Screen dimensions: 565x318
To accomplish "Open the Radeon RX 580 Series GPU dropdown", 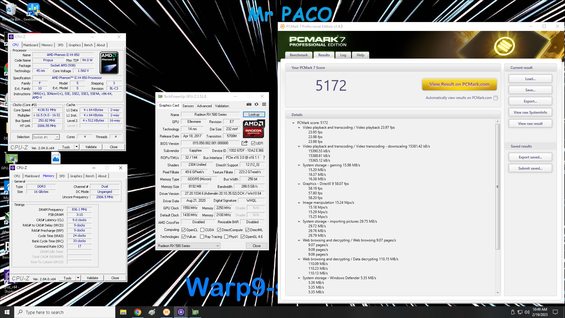I will pos(188,246).
